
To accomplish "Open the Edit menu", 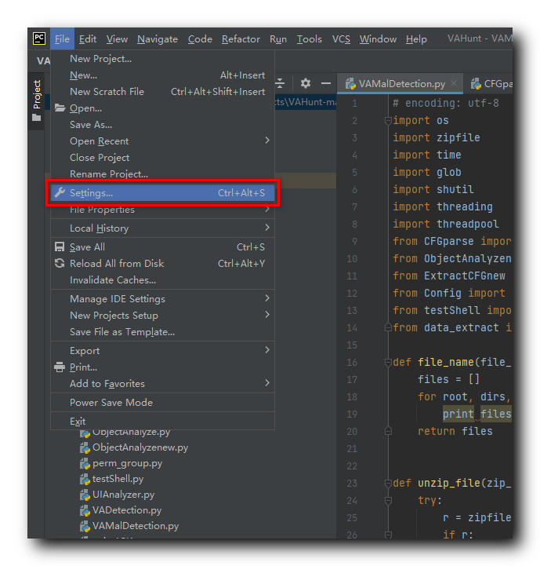I will 88,39.
